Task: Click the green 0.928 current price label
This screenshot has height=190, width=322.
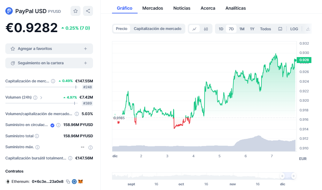Action: pyautogui.click(x=304, y=60)
